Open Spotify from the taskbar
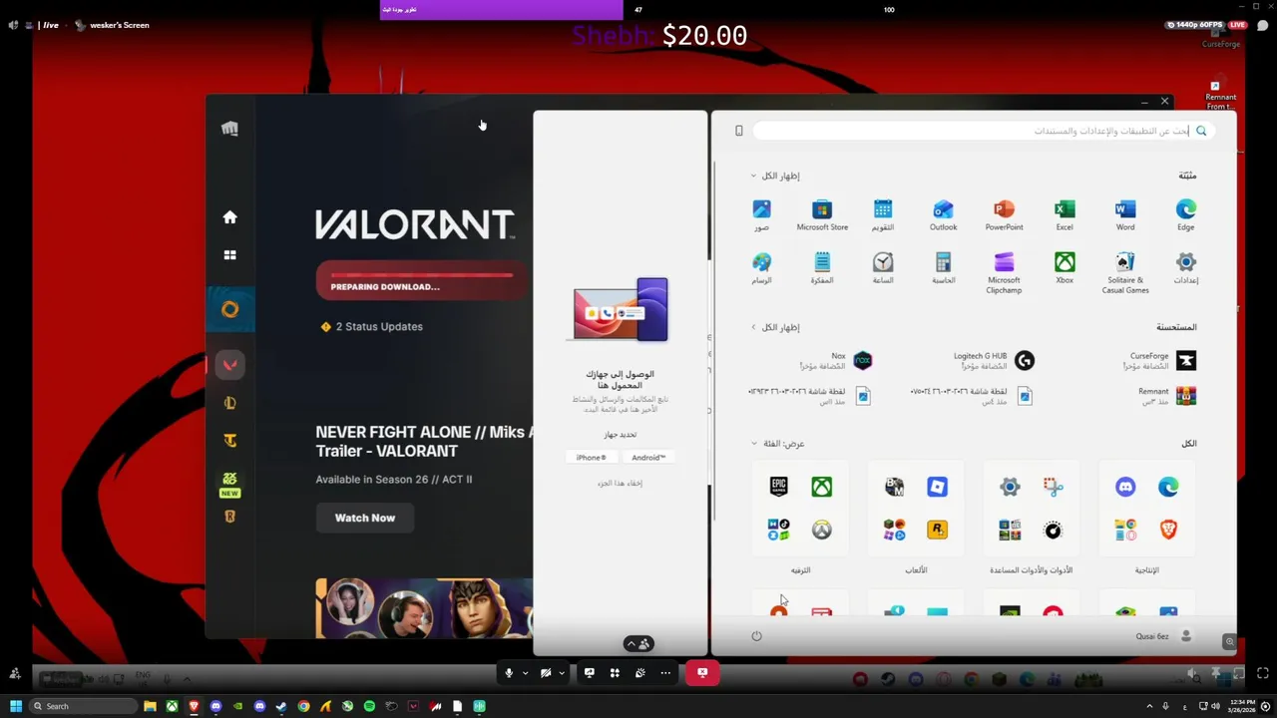Viewport: 1277px width, 718px height. 369,706
